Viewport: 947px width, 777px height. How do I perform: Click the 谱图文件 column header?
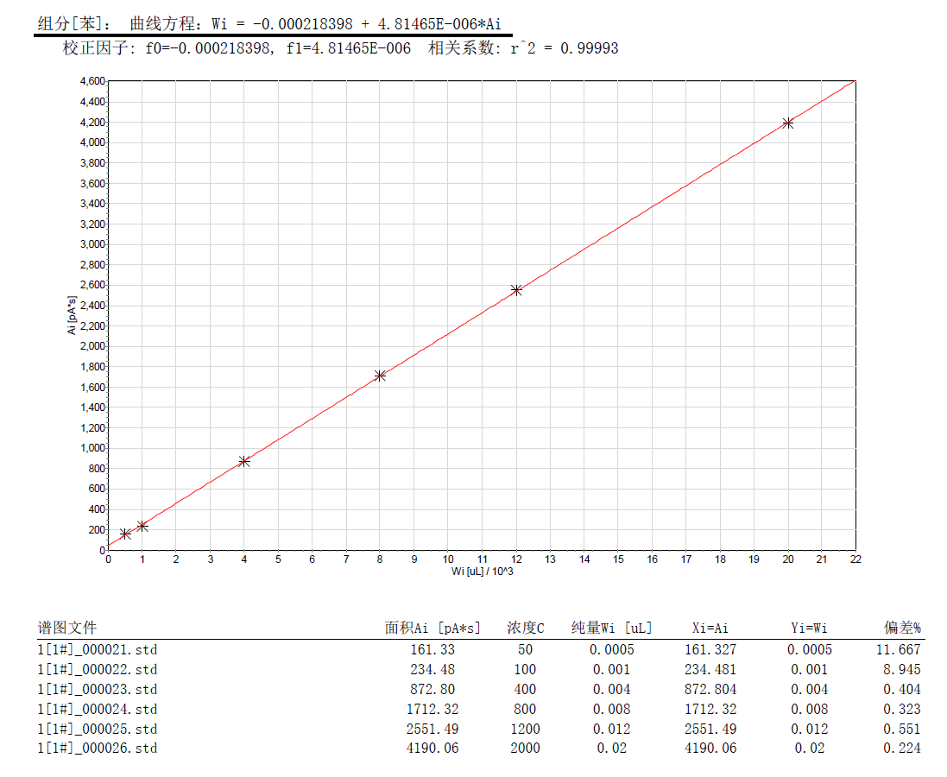point(67,628)
